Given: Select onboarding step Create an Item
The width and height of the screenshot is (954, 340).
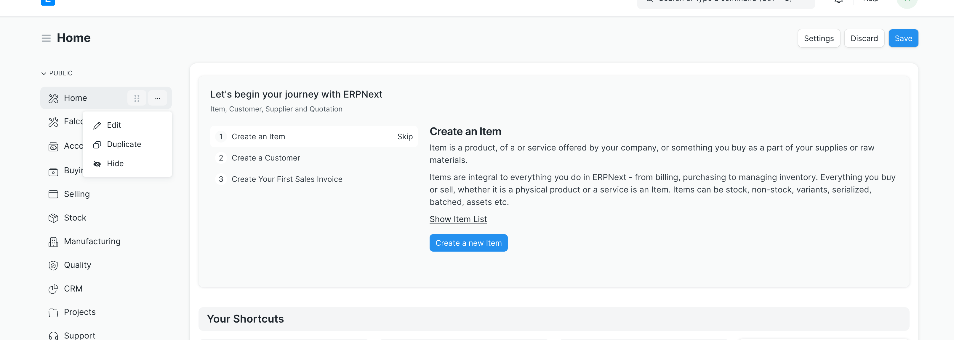Looking at the screenshot, I should (314, 137).
